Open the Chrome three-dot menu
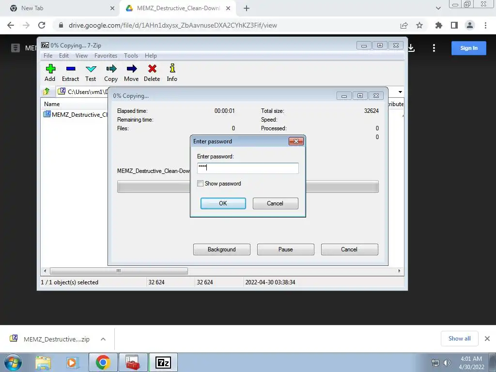 coord(485,25)
